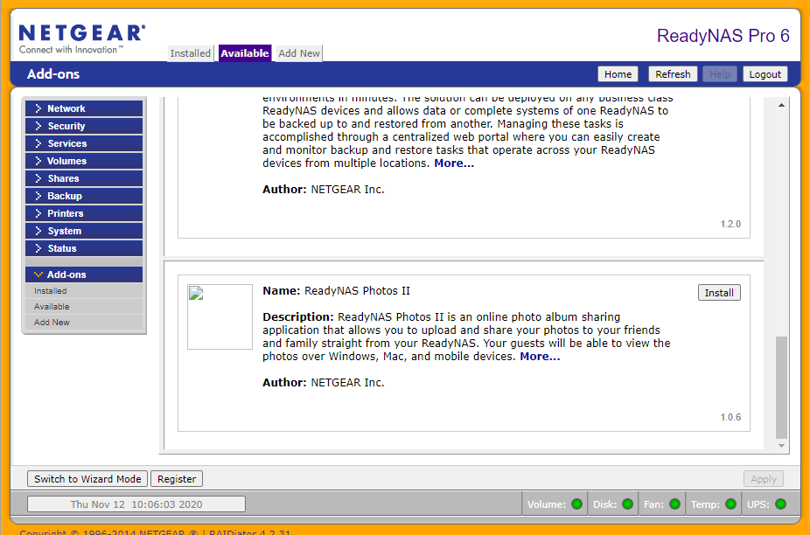Image resolution: width=810 pixels, height=535 pixels.
Task: Click the UPS status LED indicator
Action: click(x=780, y=504)
